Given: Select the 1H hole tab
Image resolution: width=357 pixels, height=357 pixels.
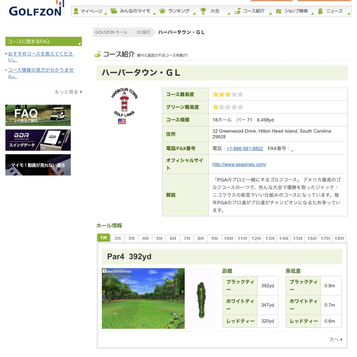Looking at the screenshot, I should click(x=103, y=238).
